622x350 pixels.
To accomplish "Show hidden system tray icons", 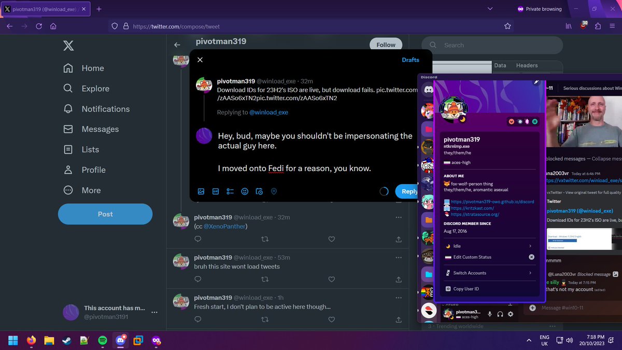I will [x=529, y=341].
